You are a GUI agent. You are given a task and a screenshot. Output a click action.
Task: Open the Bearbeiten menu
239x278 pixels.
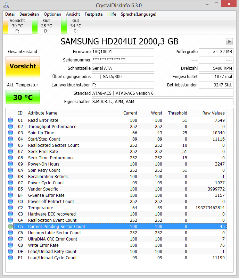29,14
